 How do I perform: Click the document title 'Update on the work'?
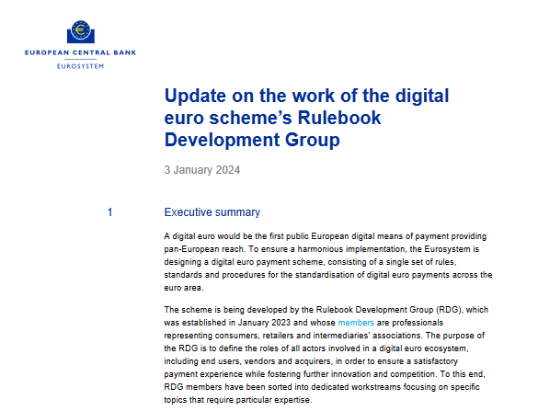pyautogui.click(x=306, y=118)
